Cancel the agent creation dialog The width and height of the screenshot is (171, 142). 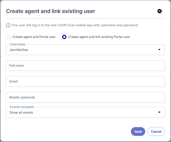(156, 132)
